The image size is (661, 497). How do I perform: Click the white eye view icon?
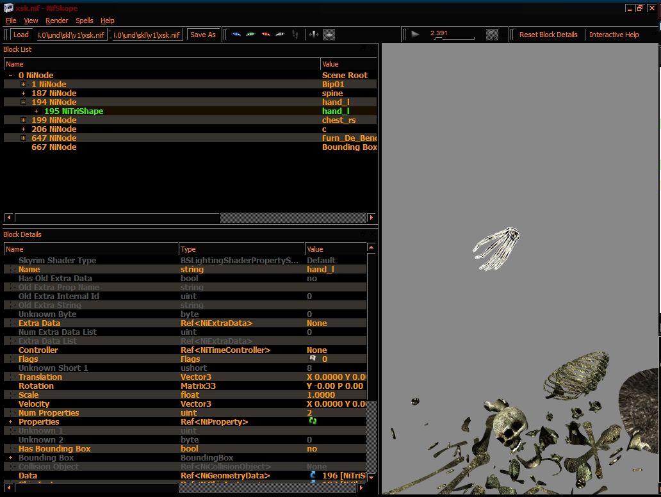(x=280, y=35)
